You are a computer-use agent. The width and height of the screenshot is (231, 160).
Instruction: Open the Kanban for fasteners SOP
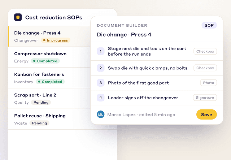[x=49, y=78]
